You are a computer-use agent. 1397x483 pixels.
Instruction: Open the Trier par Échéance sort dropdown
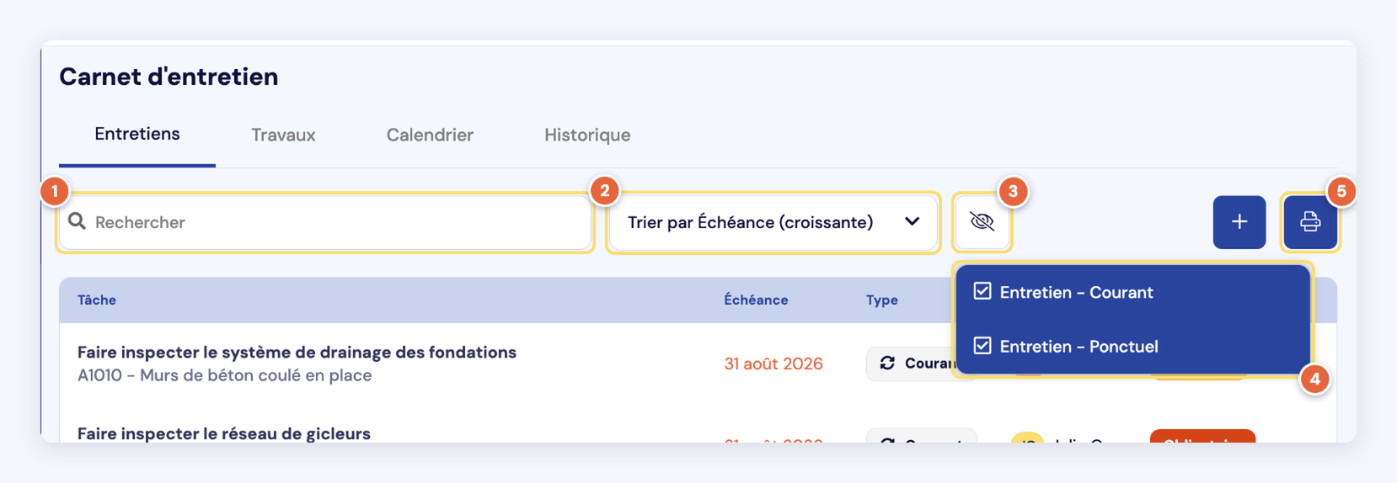tap(773, 222)
